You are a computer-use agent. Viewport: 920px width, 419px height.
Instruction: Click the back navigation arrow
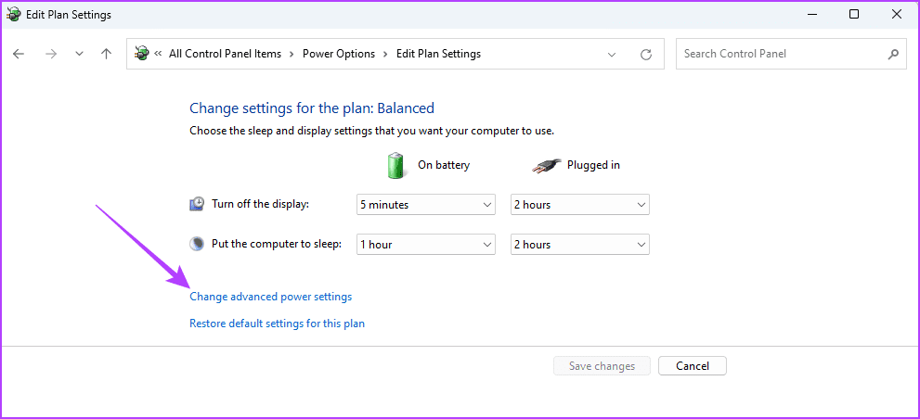click(19, 54)
